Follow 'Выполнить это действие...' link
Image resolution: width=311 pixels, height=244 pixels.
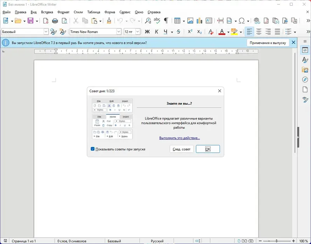point(180,138)
